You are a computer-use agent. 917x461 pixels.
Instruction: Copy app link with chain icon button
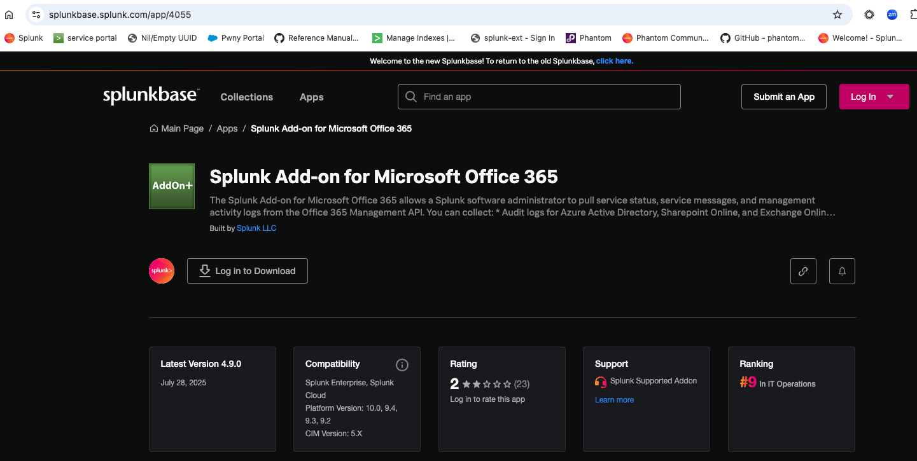pyautogui.click(x=803, y=271)
